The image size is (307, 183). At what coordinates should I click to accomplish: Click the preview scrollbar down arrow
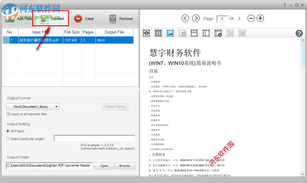303,174
